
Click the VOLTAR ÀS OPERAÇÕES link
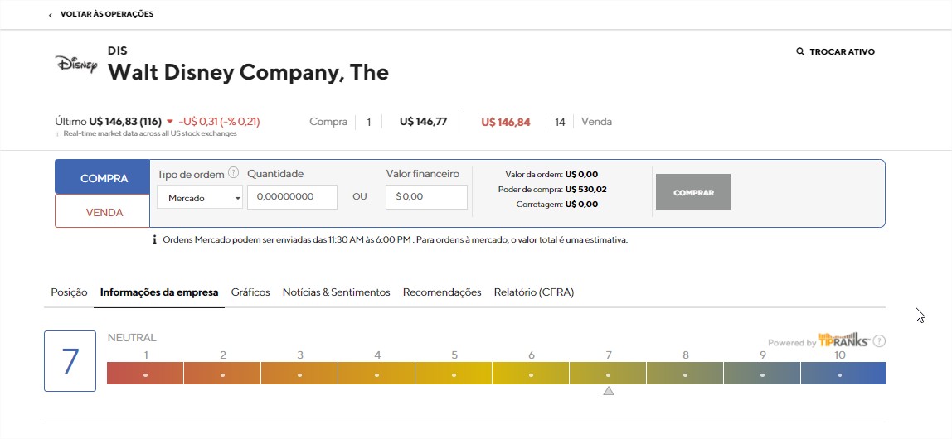[x=107, y=14]
